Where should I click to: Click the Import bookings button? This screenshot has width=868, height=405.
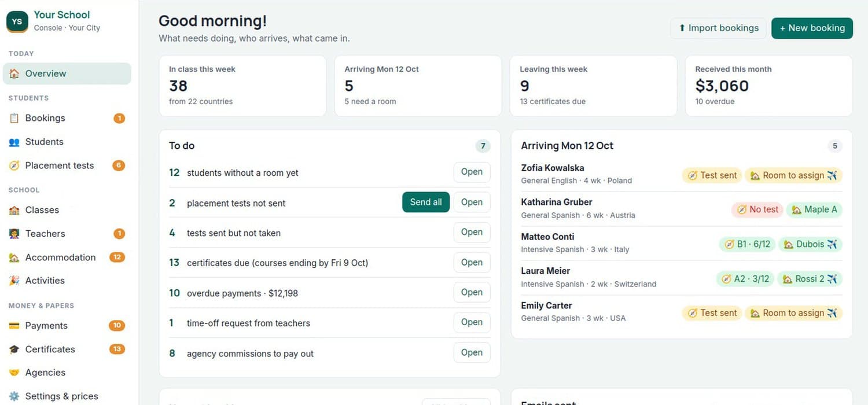719,28
